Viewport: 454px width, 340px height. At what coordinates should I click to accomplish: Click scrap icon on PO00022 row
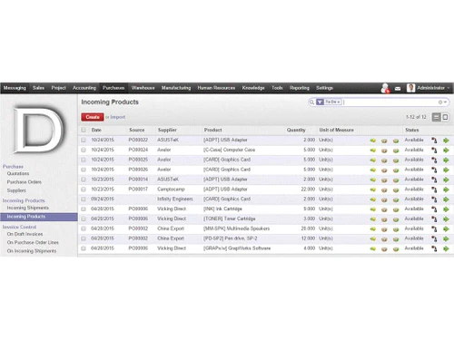[434, 141]
